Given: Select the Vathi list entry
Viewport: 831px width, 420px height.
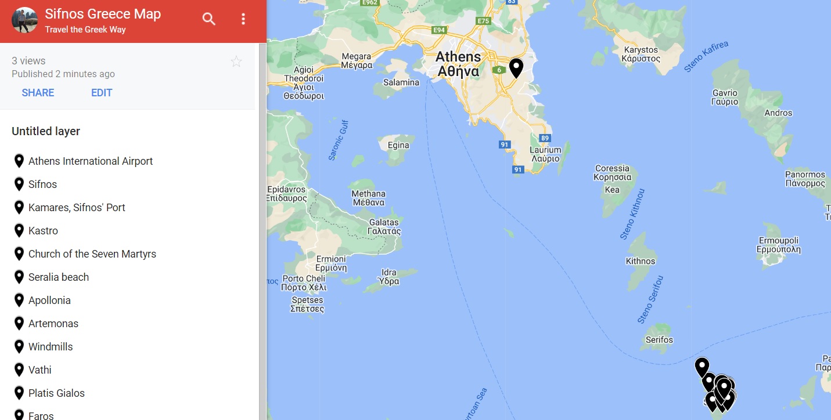Looking at the screenshot, I should 40,370.
